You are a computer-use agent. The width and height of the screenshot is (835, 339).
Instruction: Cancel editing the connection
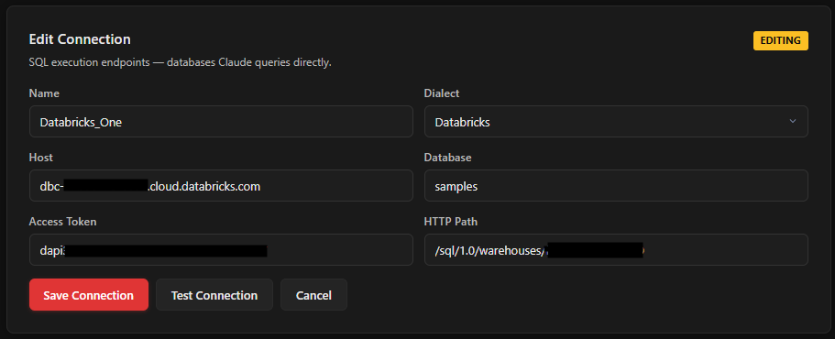point(313,295)
